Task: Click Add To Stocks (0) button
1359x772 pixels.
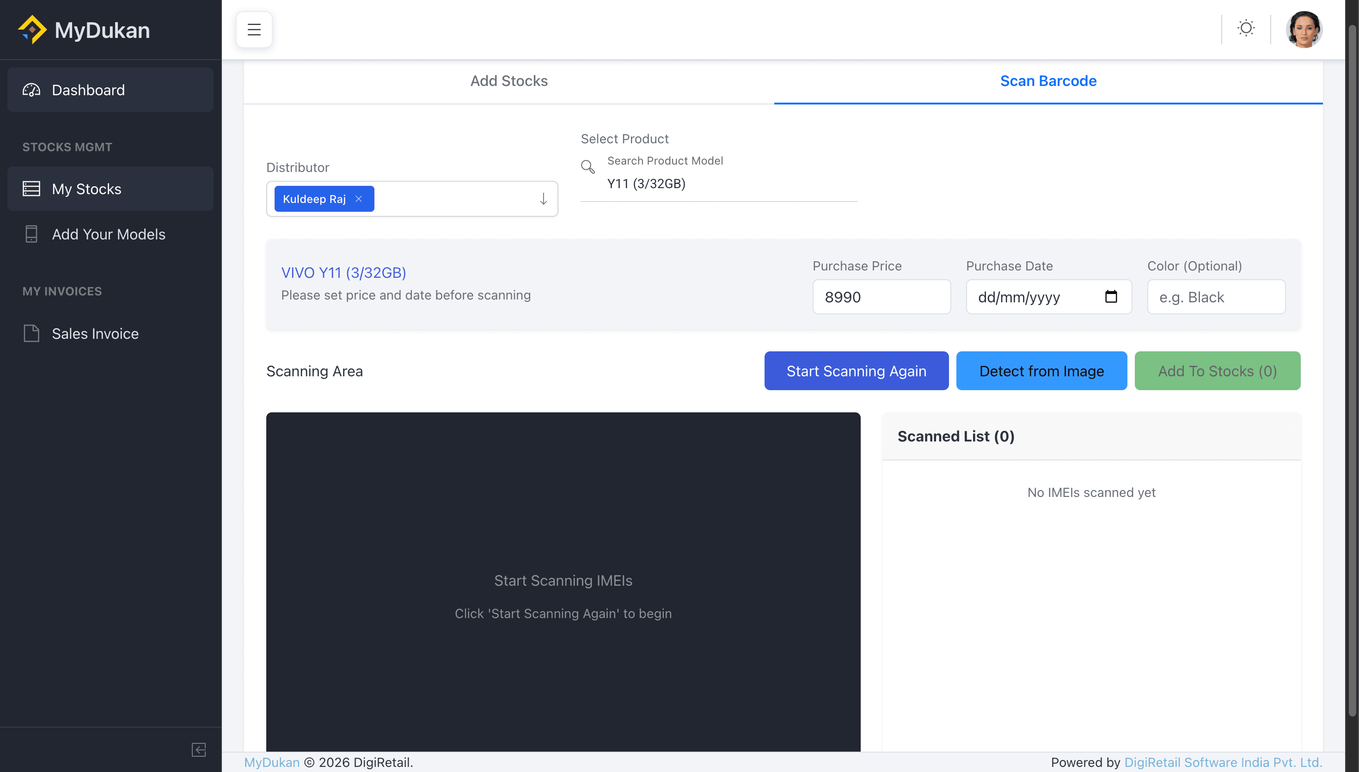Action: [x=1217, y=371]
